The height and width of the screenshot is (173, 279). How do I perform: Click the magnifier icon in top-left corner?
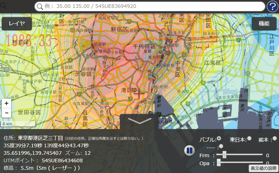[x=4, y=5]
